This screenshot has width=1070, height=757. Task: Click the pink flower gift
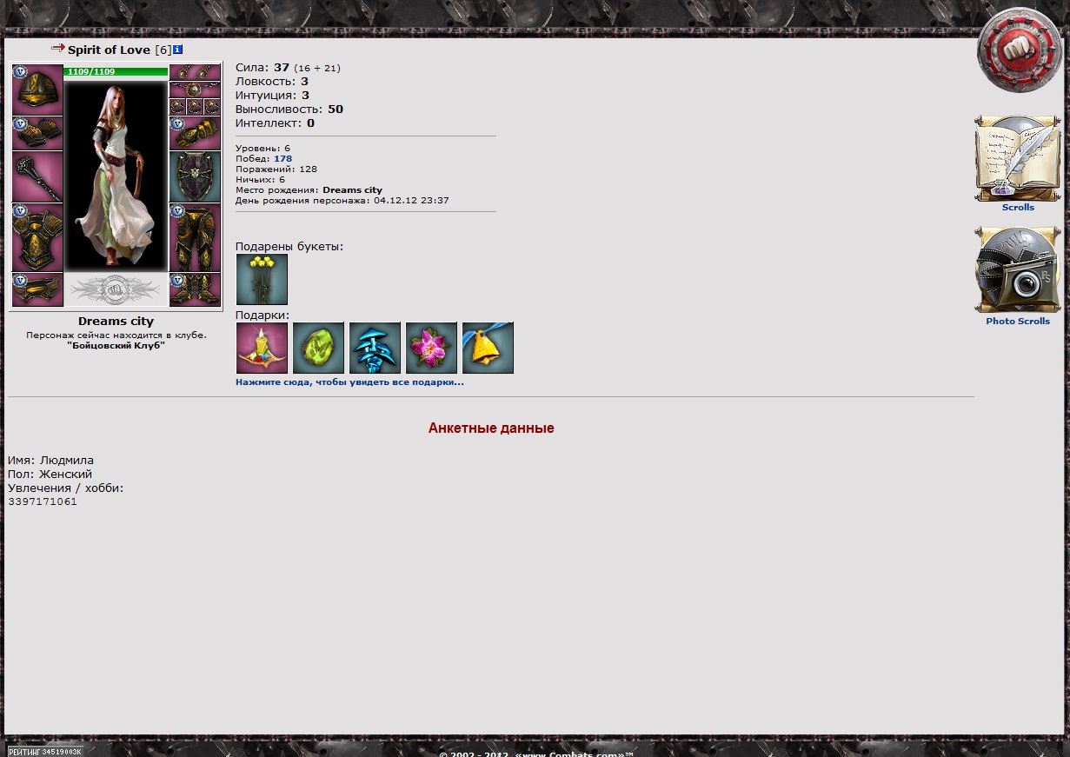(431, 348)
